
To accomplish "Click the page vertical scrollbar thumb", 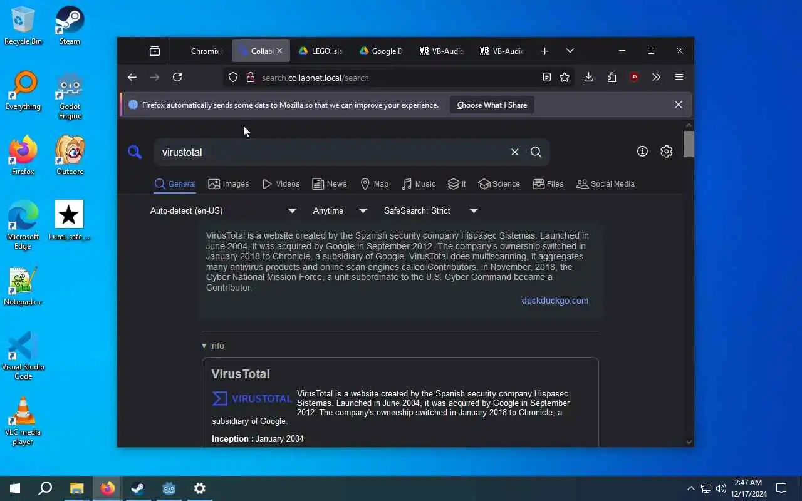I will (689, 145).
